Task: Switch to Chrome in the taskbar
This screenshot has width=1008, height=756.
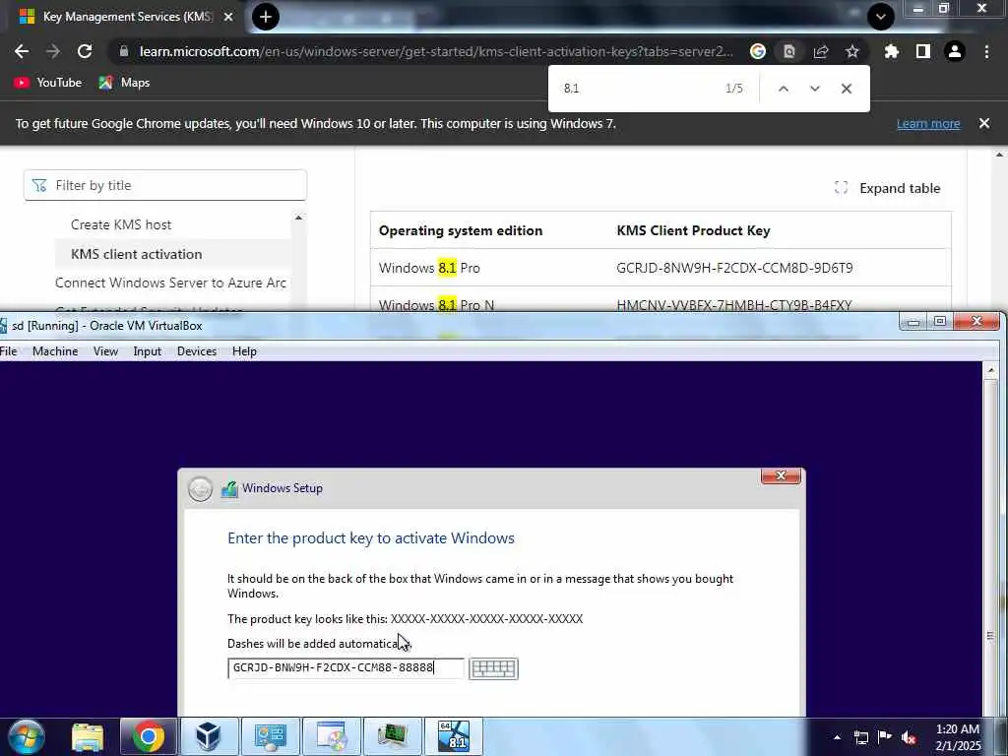Action: point(148,736)
